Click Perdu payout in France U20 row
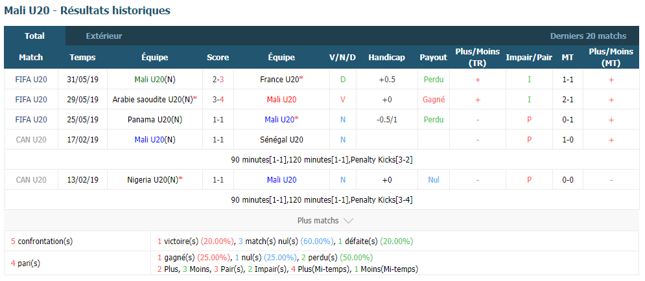This screenshot has width=645, height=281. click(x=434, y=79)
